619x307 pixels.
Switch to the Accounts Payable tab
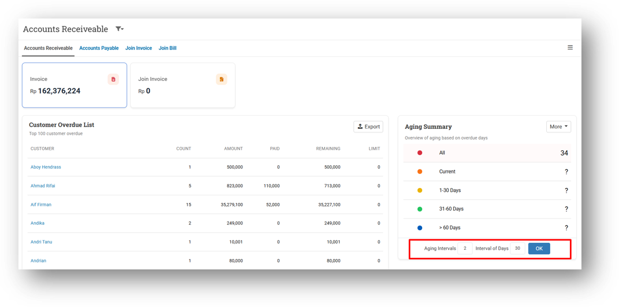[x=99, y=48]
